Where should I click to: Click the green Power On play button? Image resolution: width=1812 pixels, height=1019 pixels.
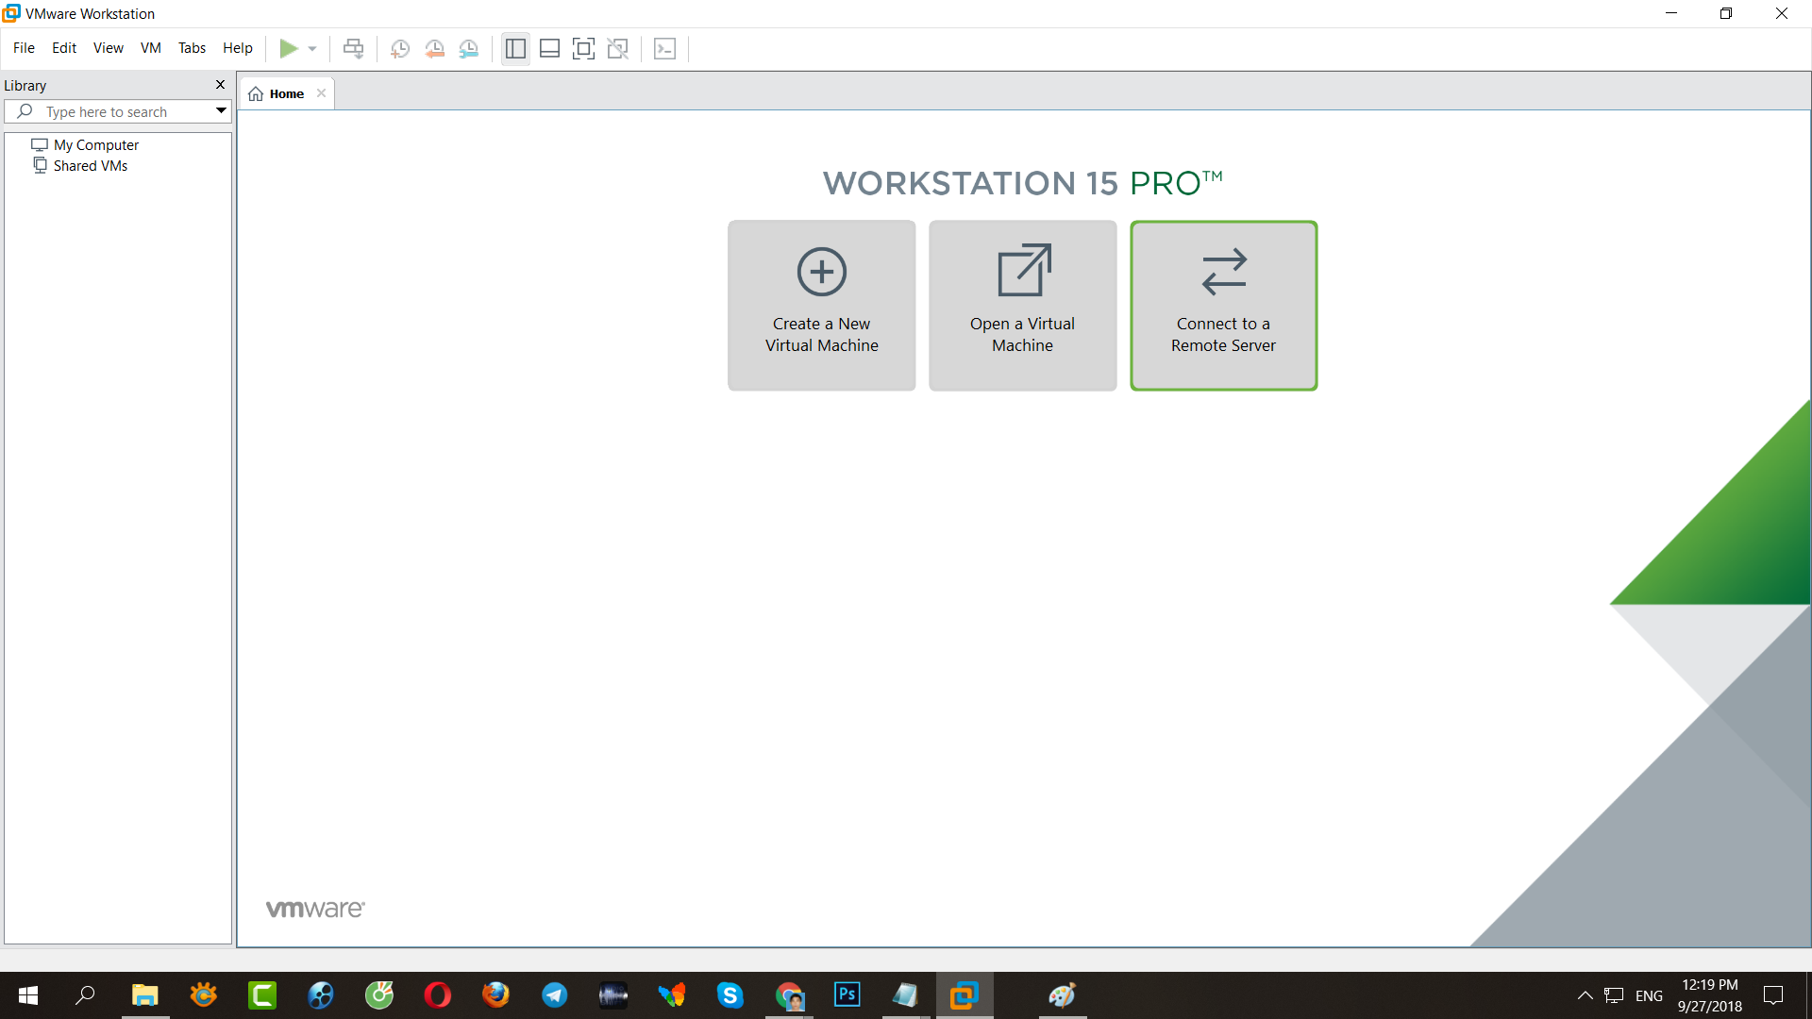tap(289, 48)
